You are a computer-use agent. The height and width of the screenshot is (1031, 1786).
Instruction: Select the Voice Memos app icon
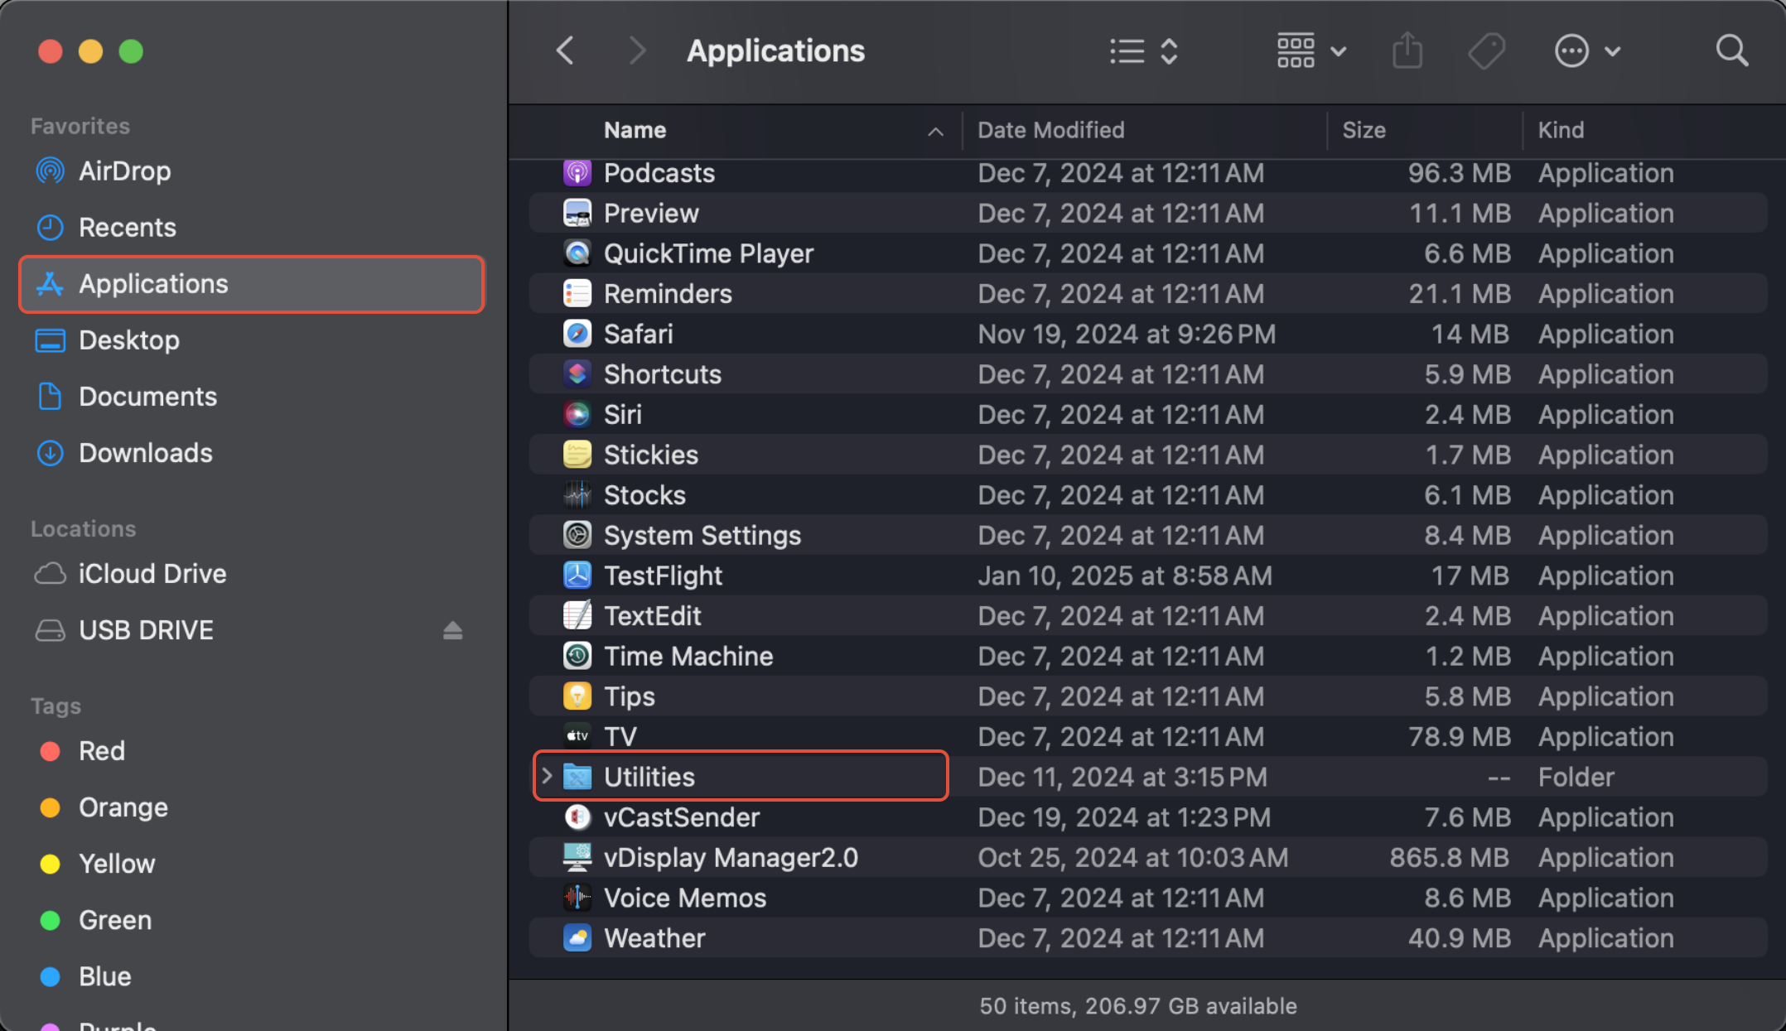[577, 898]
